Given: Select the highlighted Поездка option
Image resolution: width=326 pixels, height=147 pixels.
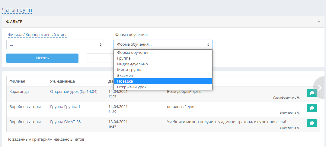Looking at the screenshot, I should click(163, 81).
